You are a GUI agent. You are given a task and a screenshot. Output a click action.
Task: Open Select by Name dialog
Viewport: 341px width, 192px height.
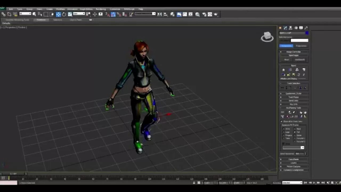(40, 14)
